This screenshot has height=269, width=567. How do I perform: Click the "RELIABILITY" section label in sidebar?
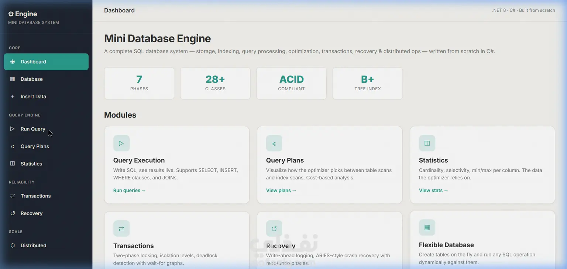tap(22, 182)
